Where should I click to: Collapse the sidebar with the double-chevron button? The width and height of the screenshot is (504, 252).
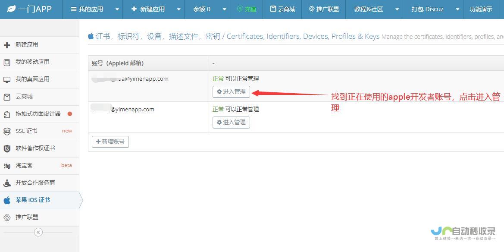[38, 232]
